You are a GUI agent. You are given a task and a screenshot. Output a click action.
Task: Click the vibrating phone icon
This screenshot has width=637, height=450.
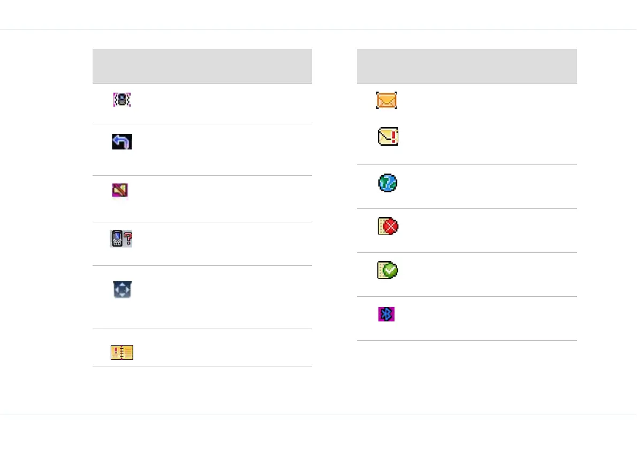pos(122,100)
